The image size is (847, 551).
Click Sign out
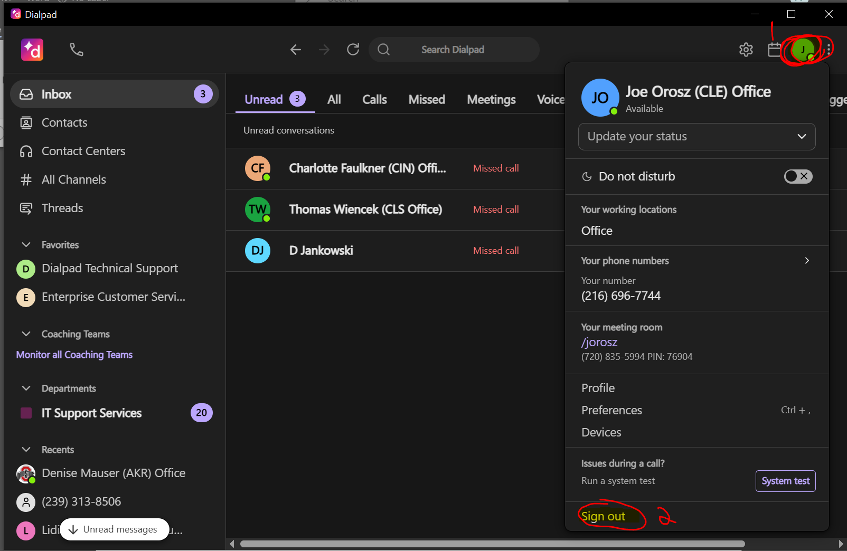pyautogui.click(x=603, y=516)
